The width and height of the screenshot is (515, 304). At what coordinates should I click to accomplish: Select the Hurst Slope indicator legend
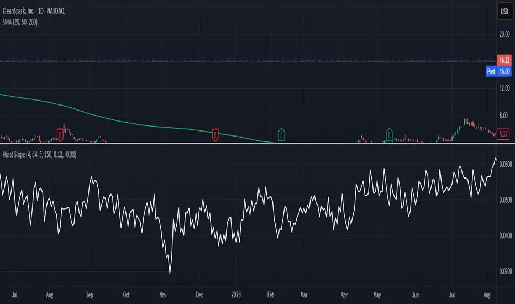tap(39, 154)
